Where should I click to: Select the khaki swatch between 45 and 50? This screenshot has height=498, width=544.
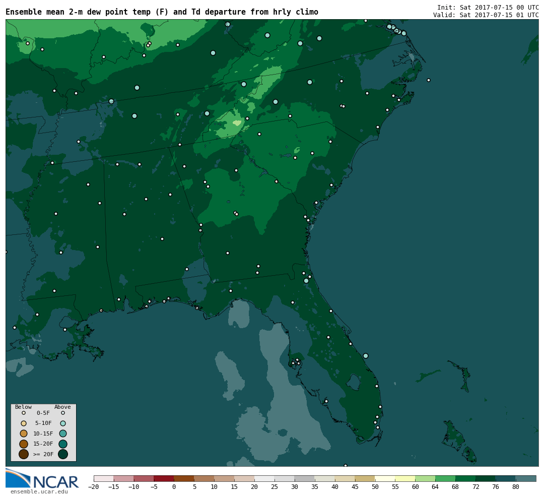[365, 478]
